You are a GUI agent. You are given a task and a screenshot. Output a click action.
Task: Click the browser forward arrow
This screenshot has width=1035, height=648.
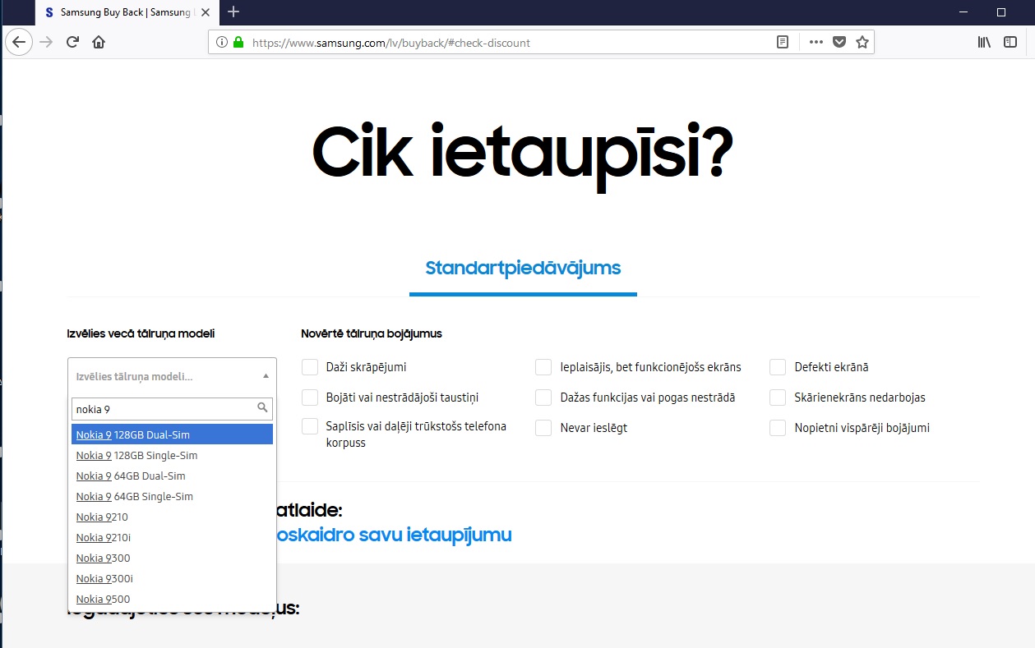point(46,42)
